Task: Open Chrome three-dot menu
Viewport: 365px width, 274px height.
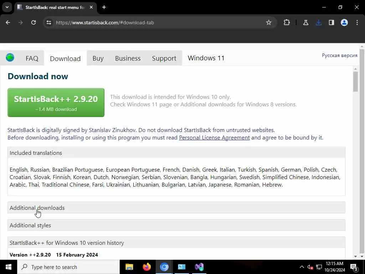Action: click(x=357, y=22)
